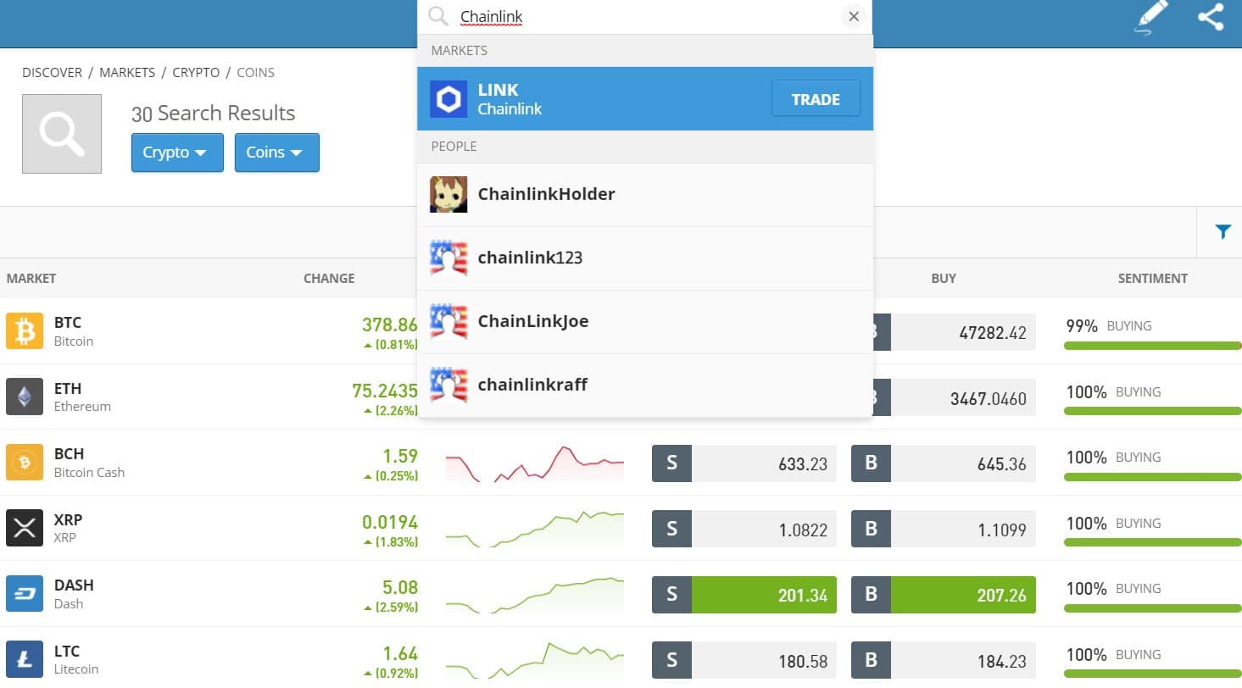
Task: Click the Bitcoin name text
Action: pos(74,341)
